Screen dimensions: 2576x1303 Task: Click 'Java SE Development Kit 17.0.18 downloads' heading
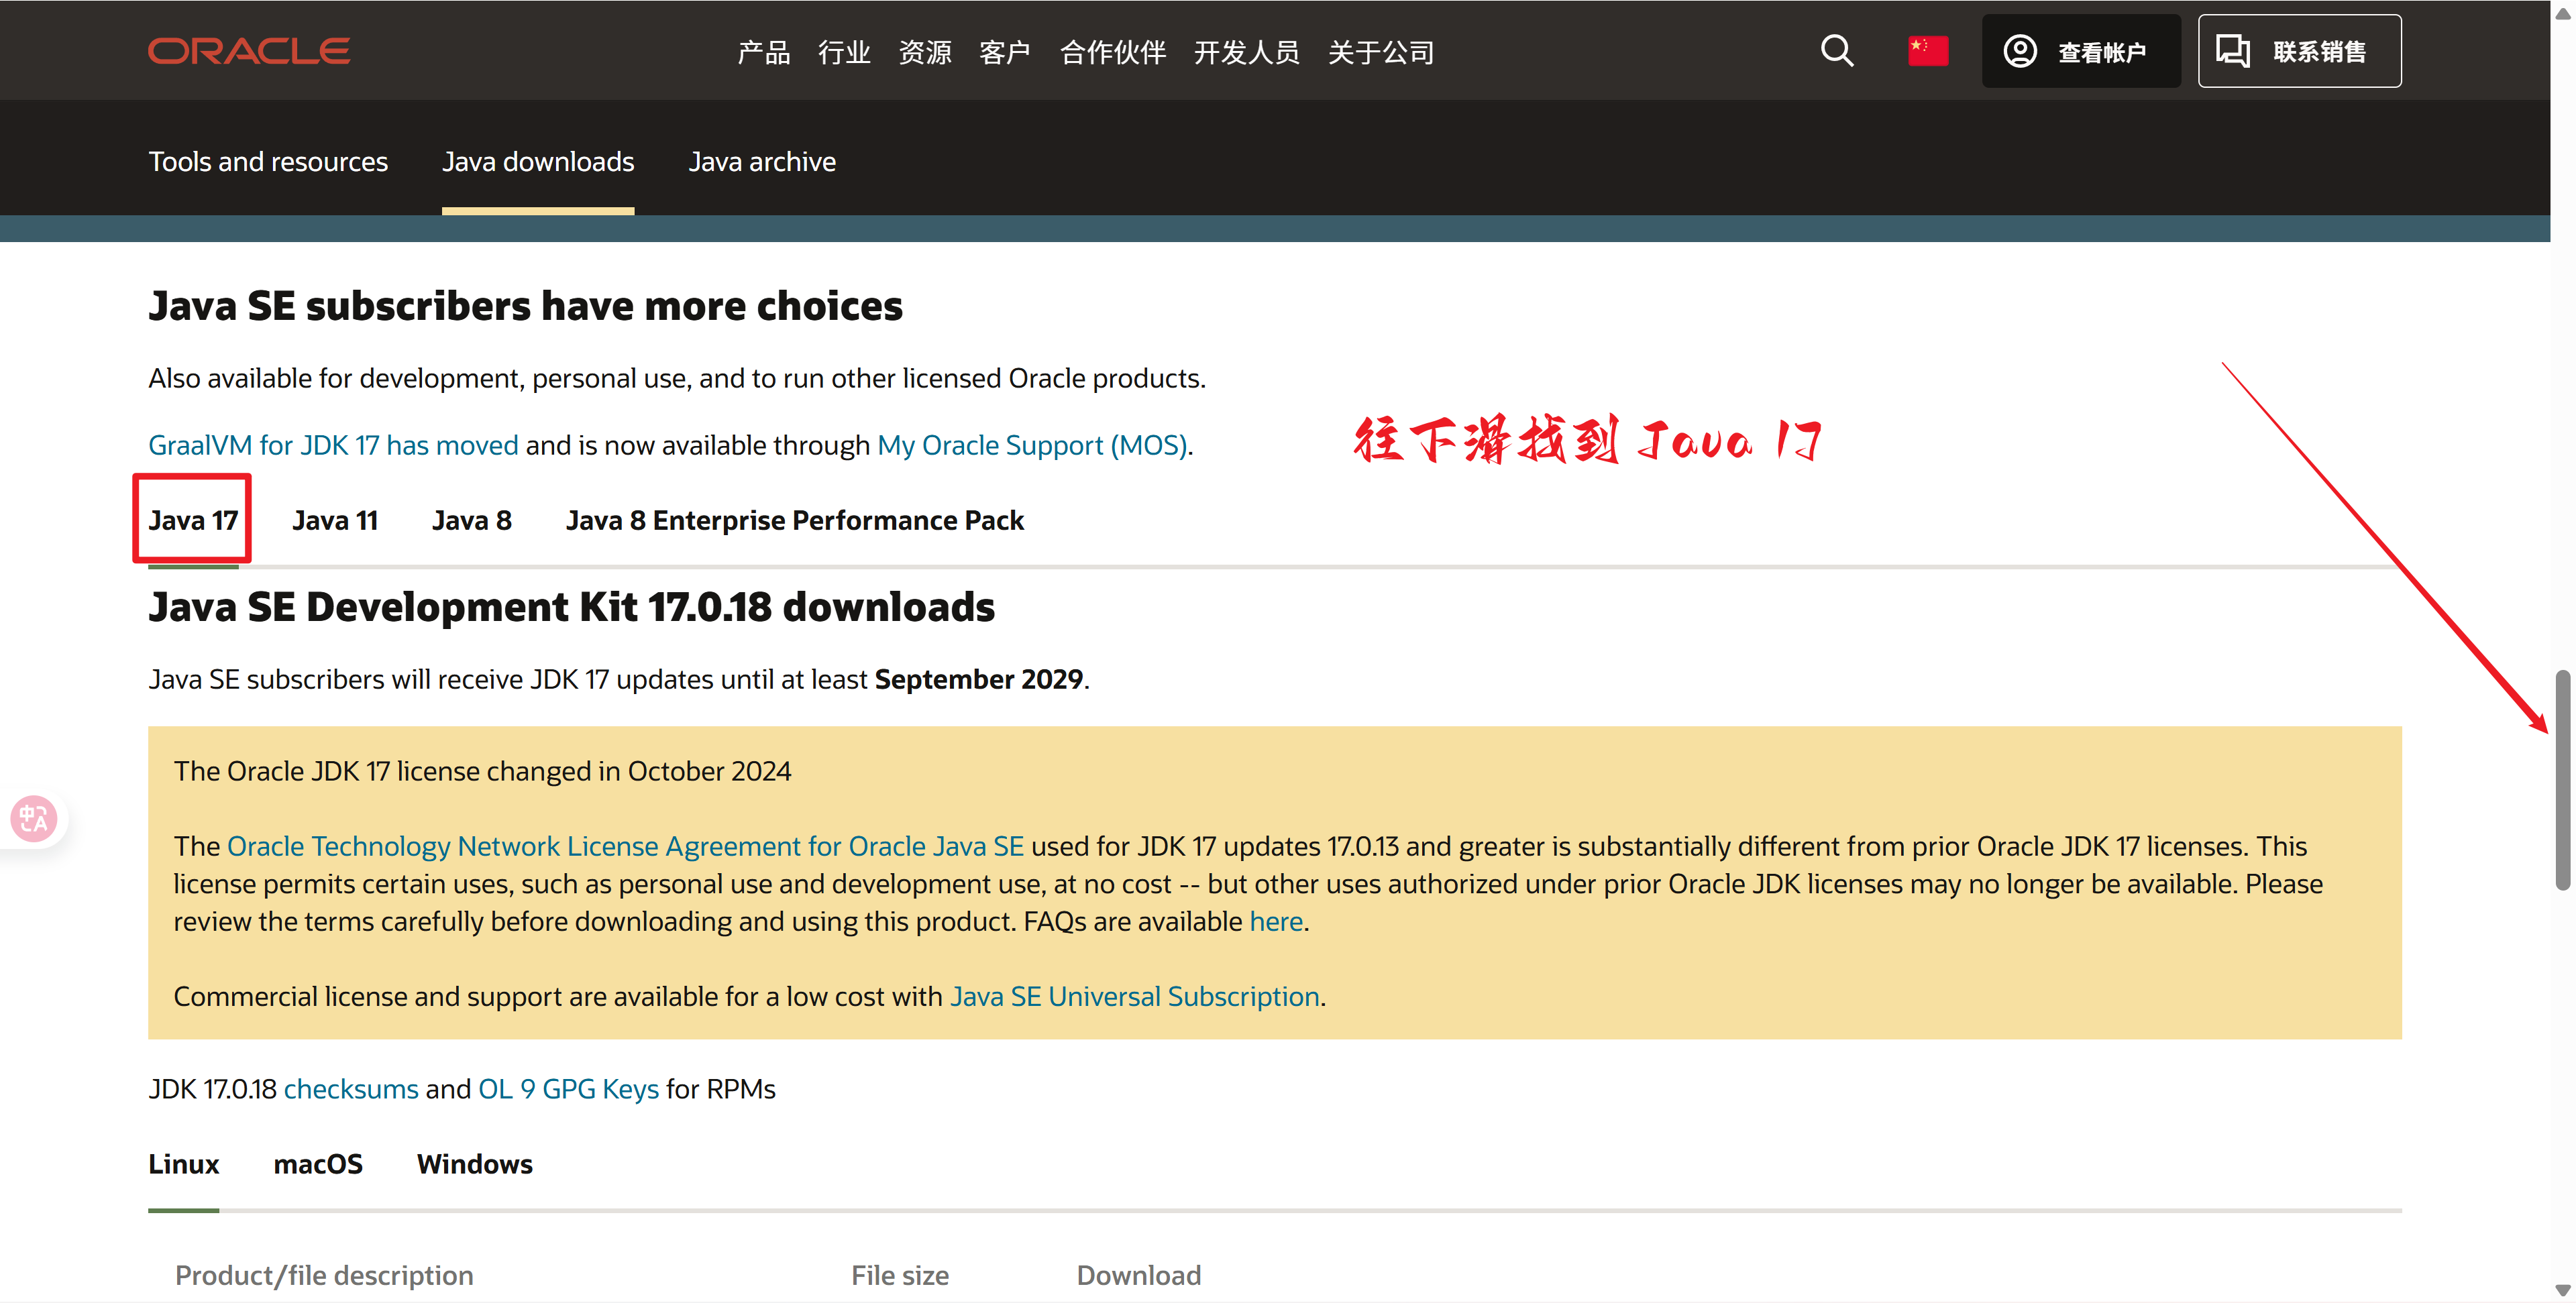571,607
